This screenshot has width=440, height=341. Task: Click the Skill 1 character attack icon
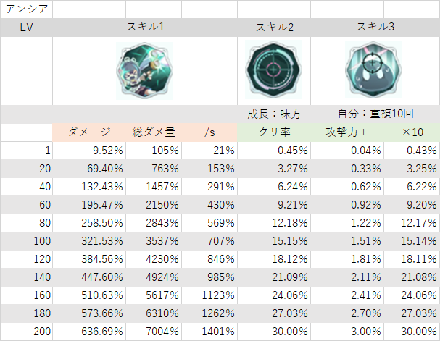point(144,71)
